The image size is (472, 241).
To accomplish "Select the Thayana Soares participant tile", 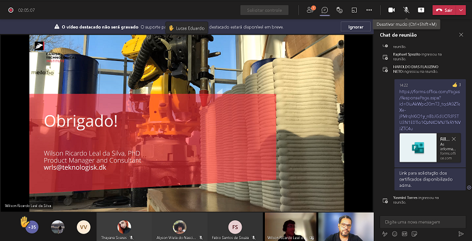I will coord(124,227).
